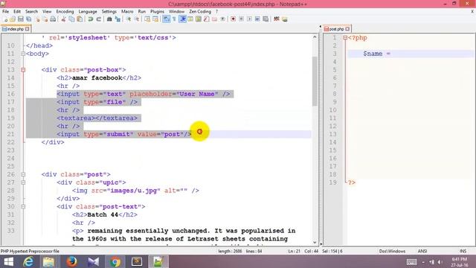Start macro recording with red record icon
Screen dimensions: 476x268
click(x=233, y=19)
